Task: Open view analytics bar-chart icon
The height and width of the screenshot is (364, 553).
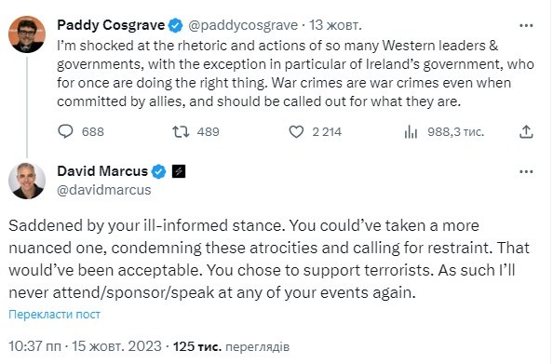Action: click(411, 132)
